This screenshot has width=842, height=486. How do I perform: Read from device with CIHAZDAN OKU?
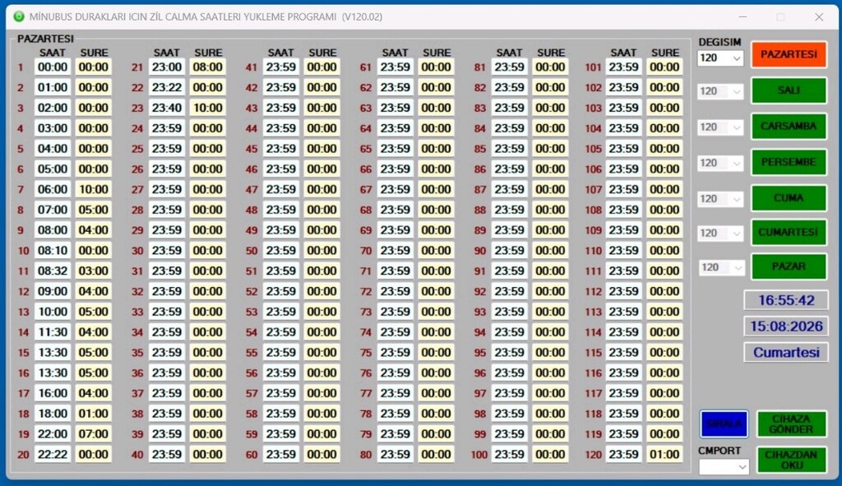coord(792,460)
